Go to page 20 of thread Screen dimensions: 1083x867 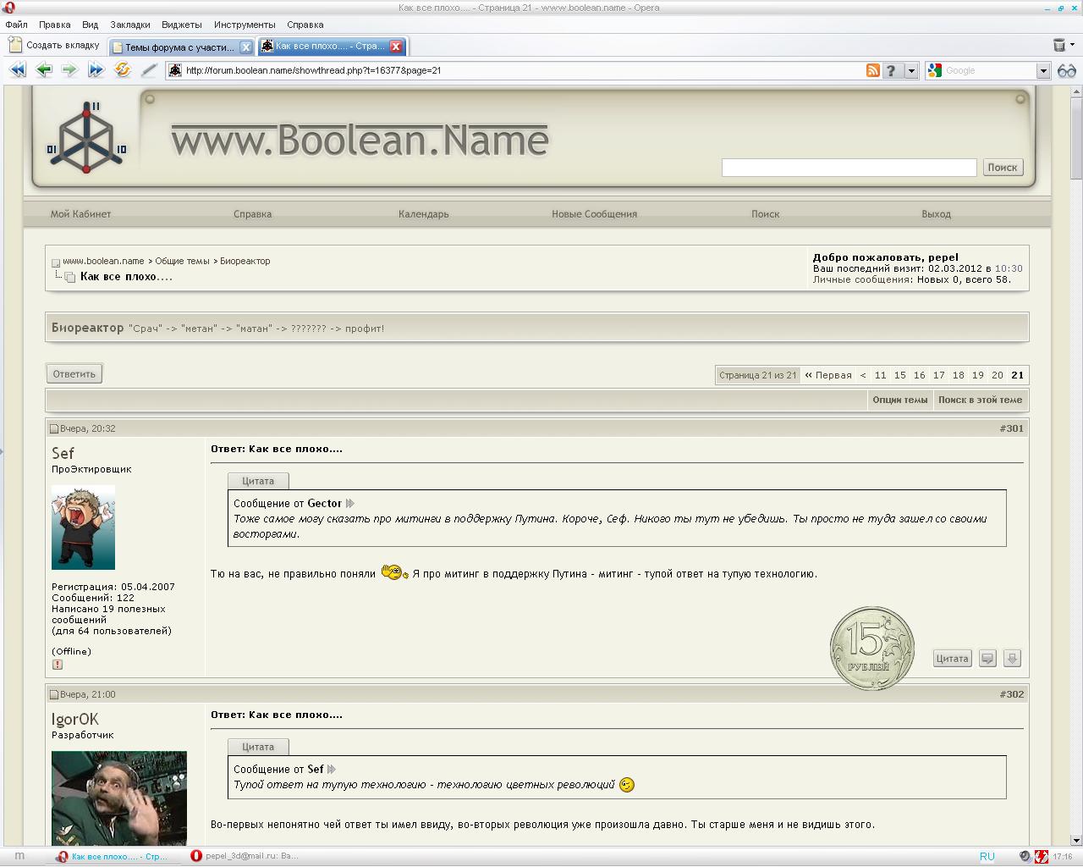pyautogui.click(x=997, y=375)
